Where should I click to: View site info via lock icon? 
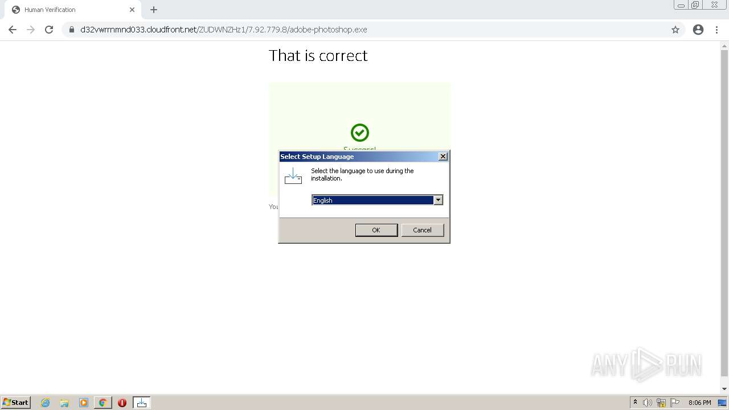click(x=71, y=30)
